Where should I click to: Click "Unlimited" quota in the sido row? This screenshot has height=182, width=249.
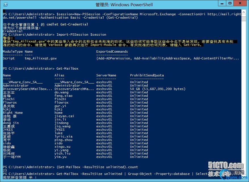(x=139, y=143)
